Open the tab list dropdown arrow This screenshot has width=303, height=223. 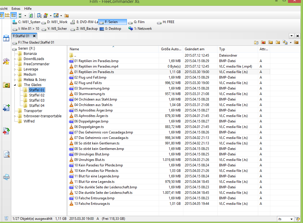point(292,36)
